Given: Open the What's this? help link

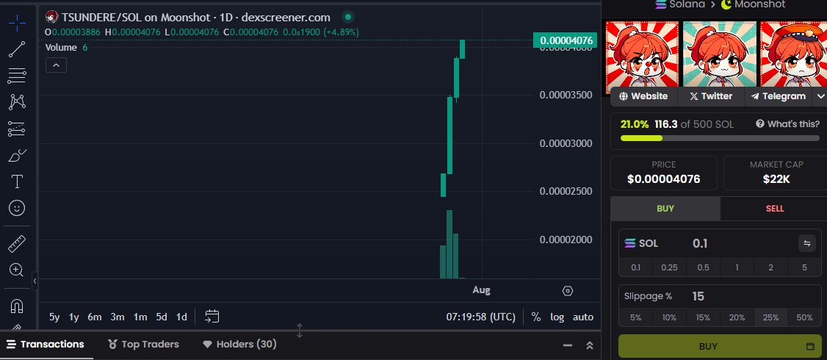Looking at the screenshot, I should click(x=788, y=124).
